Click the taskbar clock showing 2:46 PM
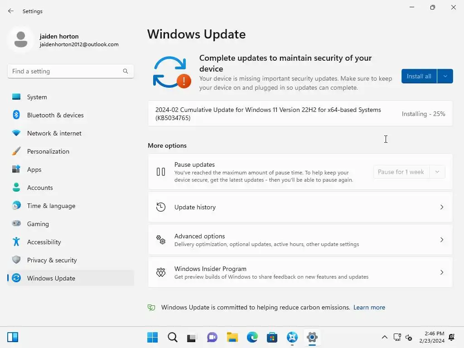This screenshot has width=464, height=348. [432, 337]
